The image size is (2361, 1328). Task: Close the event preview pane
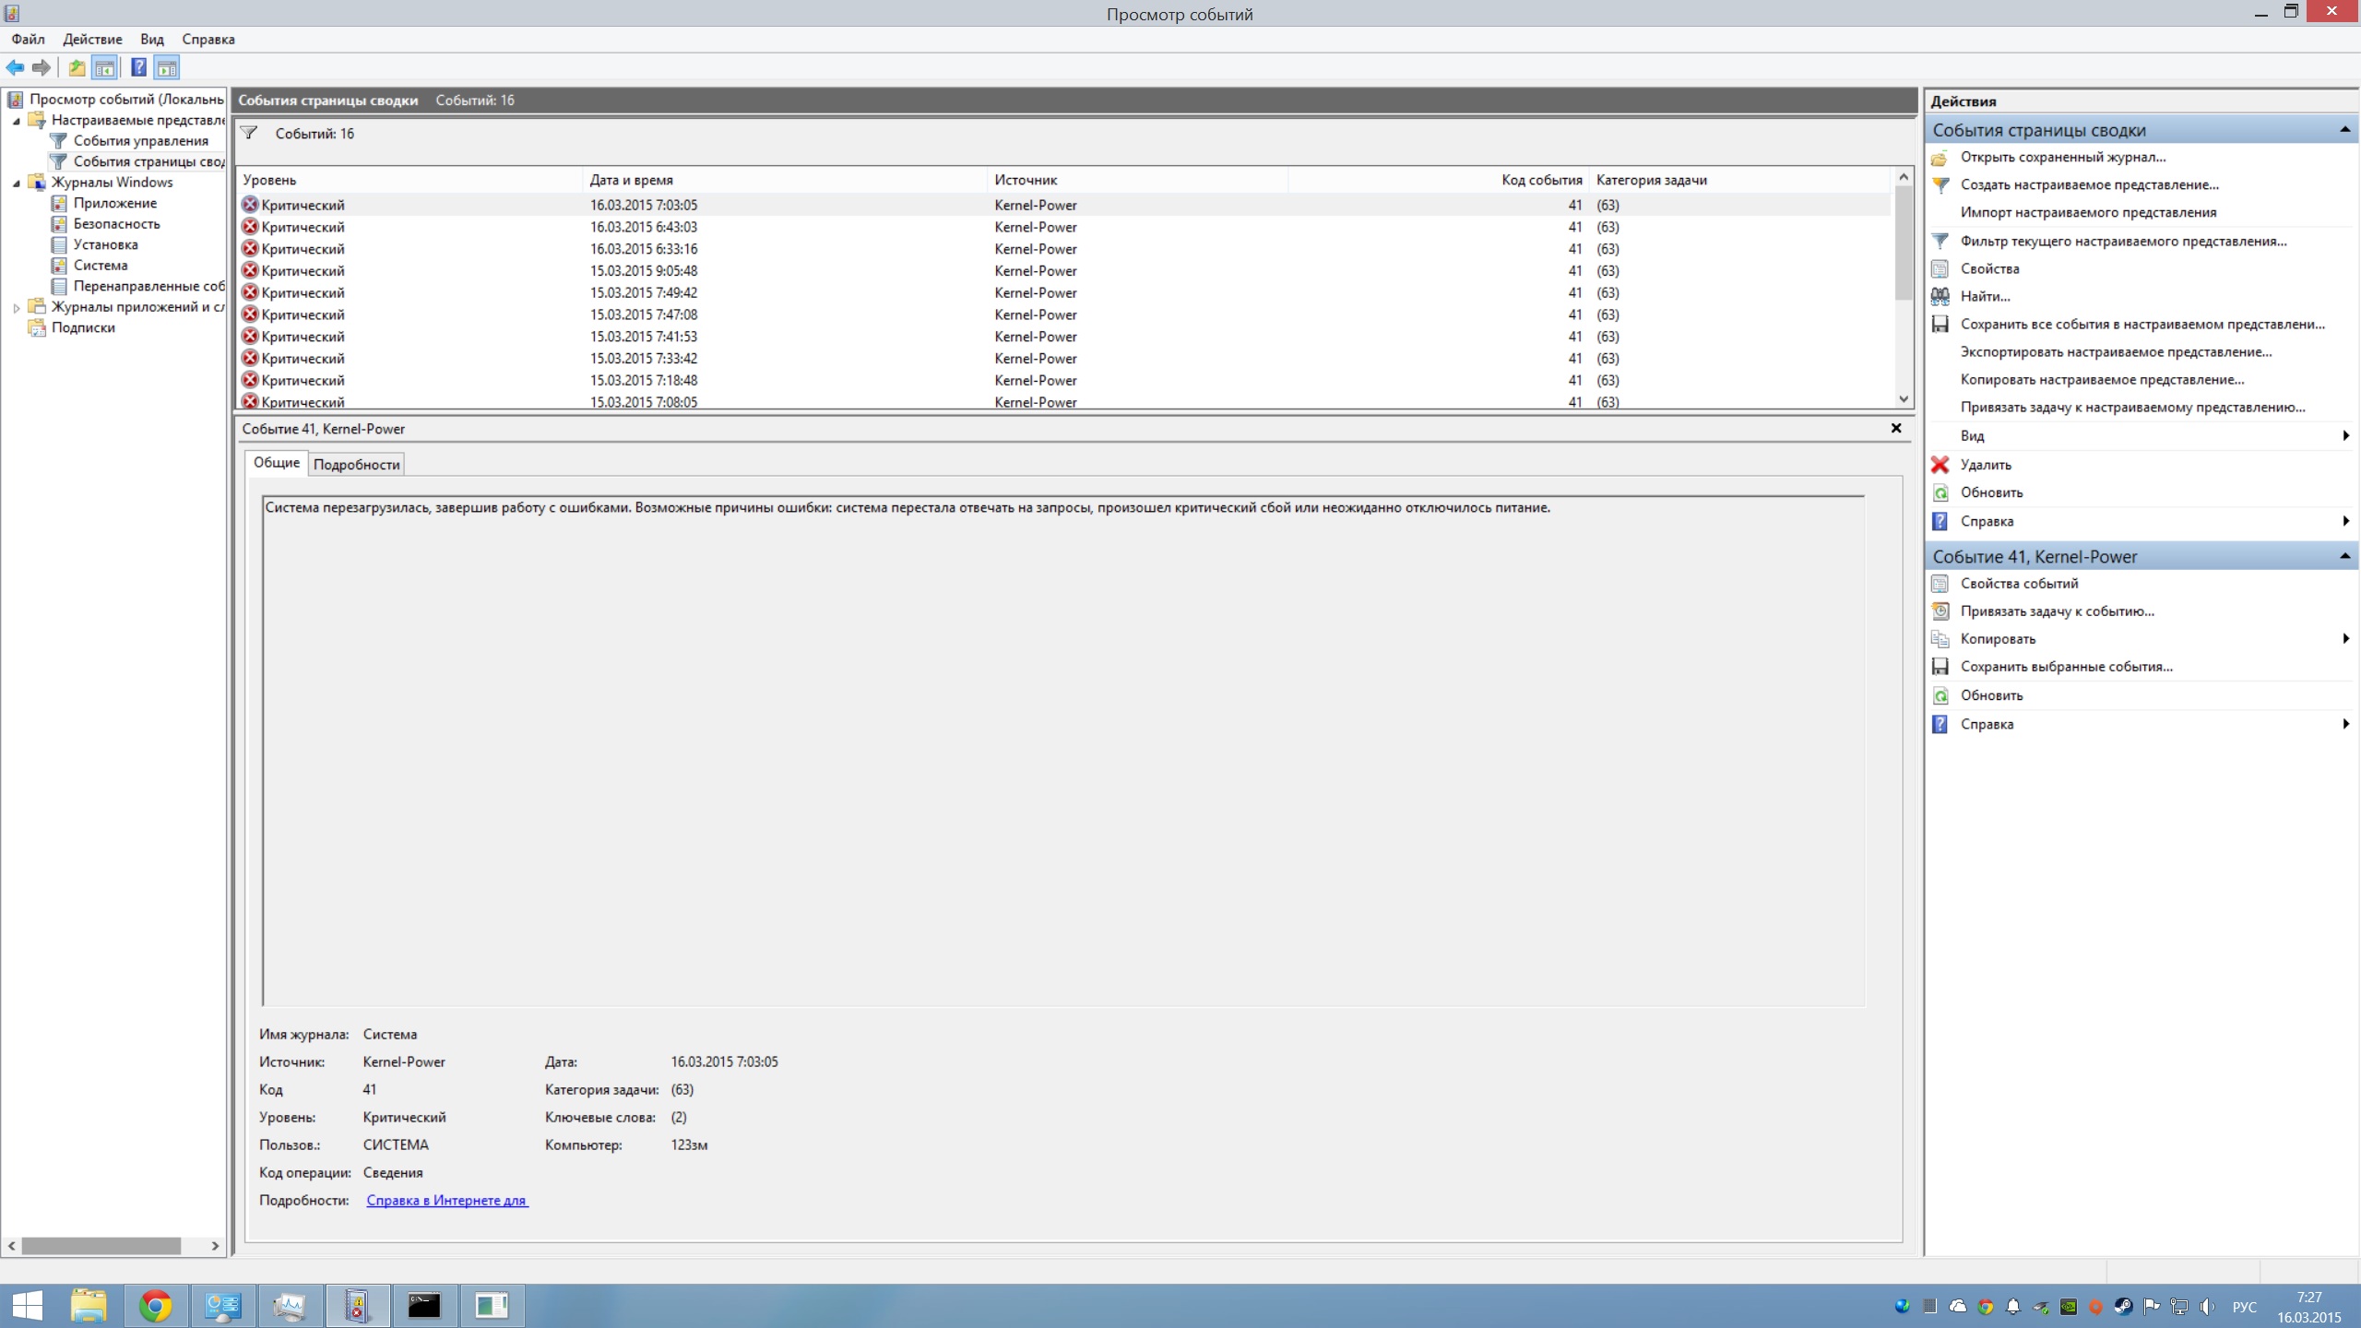click(1896, 428)
